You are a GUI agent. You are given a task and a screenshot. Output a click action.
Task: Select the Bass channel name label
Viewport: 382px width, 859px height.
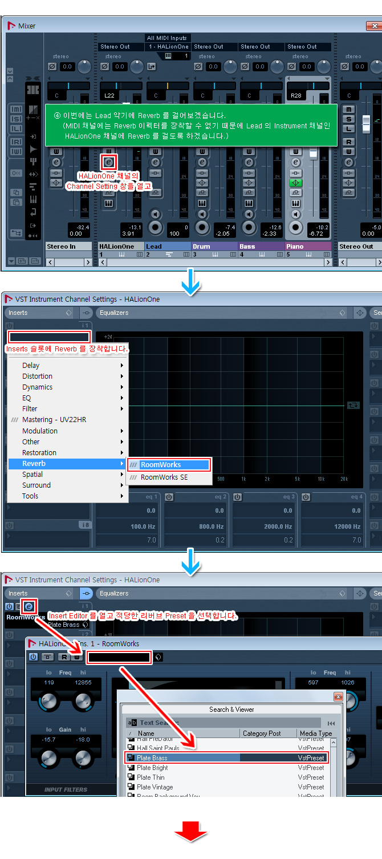click(261, 246)
